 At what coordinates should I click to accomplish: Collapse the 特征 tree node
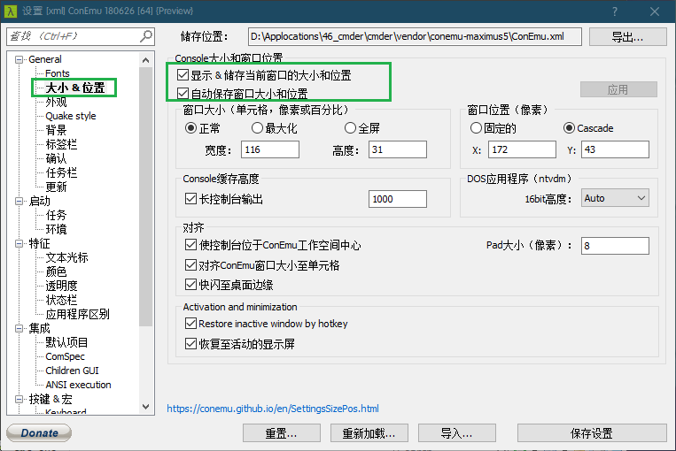[19, 243]
